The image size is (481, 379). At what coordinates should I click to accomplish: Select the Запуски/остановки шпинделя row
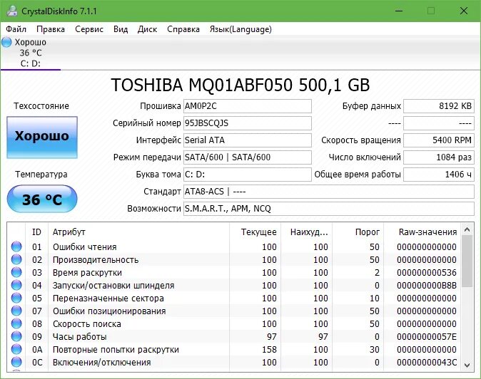click(234, 286)
